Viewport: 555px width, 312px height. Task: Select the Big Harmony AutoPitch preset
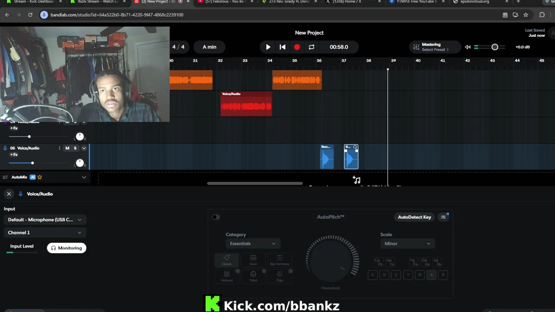[x=280, y=260]
